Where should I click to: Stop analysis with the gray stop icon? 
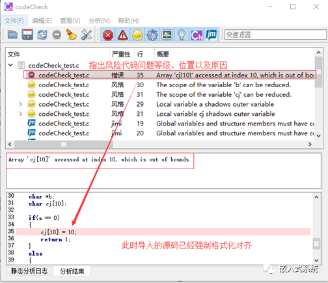click(x=57, y=34)
